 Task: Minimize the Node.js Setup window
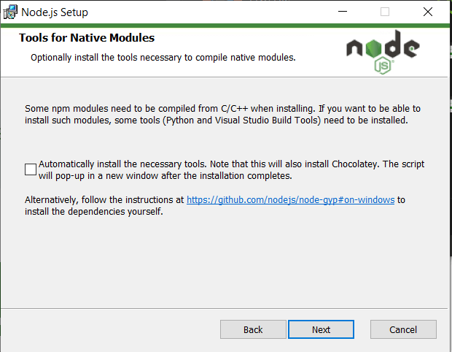tap(343, 12)
